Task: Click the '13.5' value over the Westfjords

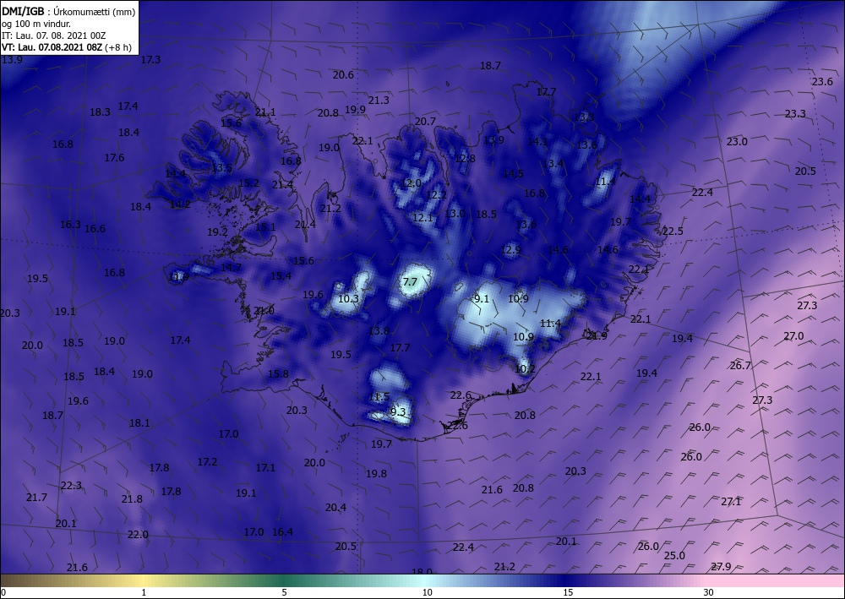Action: pyautogui.click(x=221, y=168)
